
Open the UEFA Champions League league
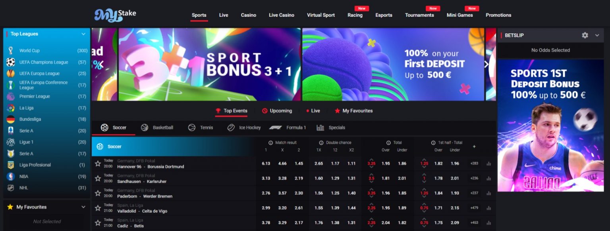(44, 62)
